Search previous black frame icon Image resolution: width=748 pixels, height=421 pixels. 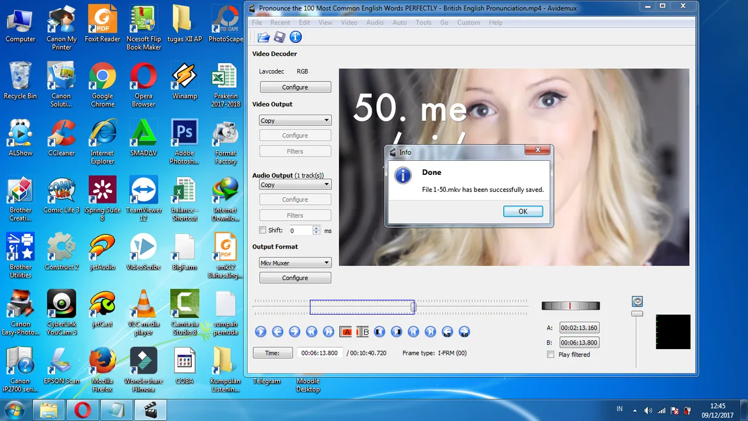tap(379, 332)
